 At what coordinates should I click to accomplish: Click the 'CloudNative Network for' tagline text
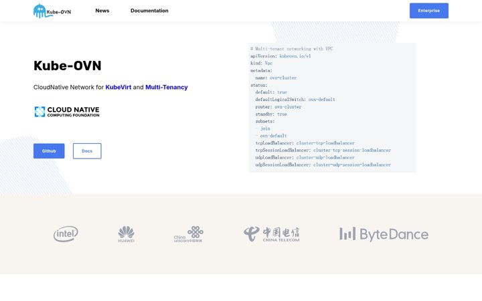coord(68,87)
